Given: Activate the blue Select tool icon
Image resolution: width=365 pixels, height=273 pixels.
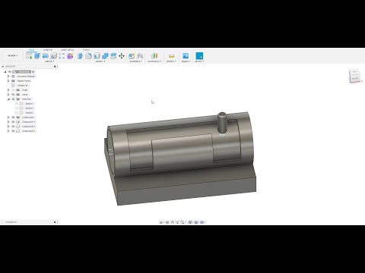Looking at the screenshot, I should (x=199, y=56).
